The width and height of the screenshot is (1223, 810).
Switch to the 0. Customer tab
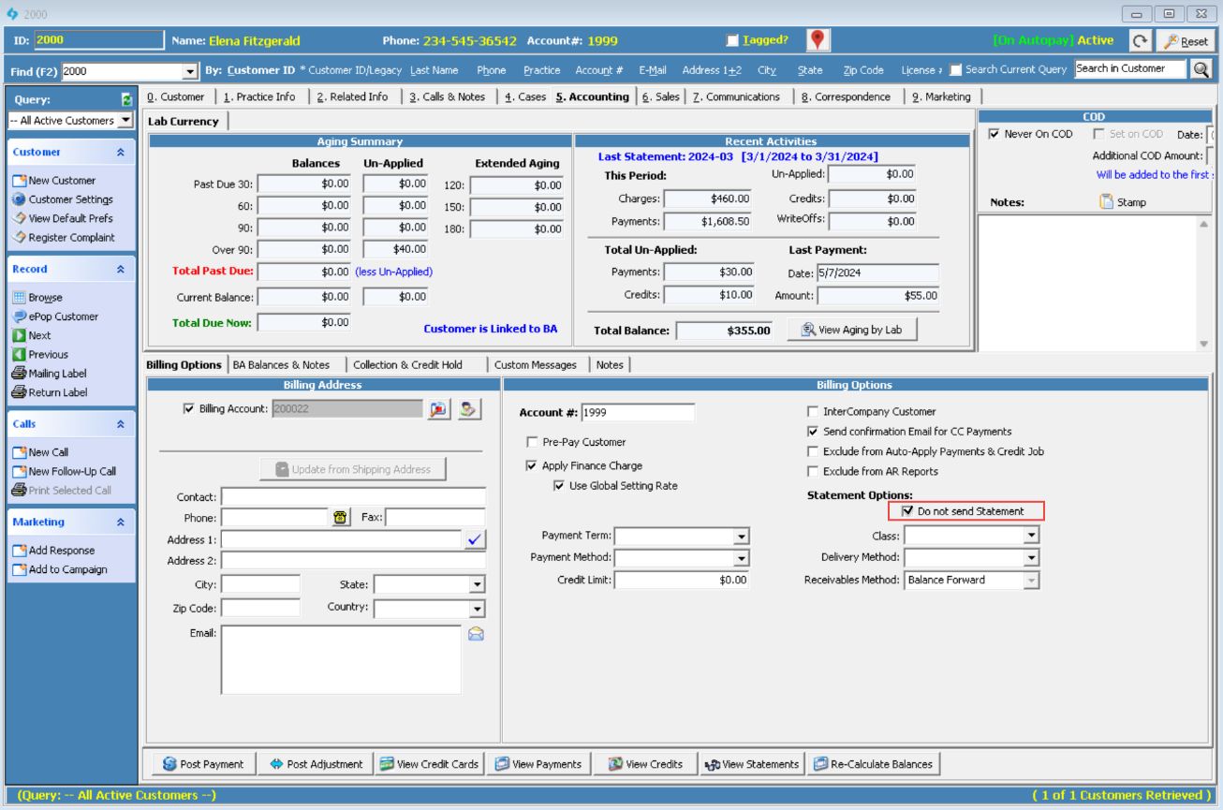click(x=176, y=96)
